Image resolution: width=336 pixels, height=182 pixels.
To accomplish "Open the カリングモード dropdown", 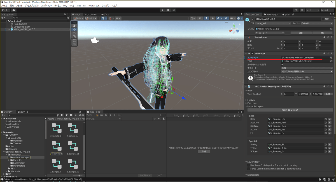I will (307, 71).
